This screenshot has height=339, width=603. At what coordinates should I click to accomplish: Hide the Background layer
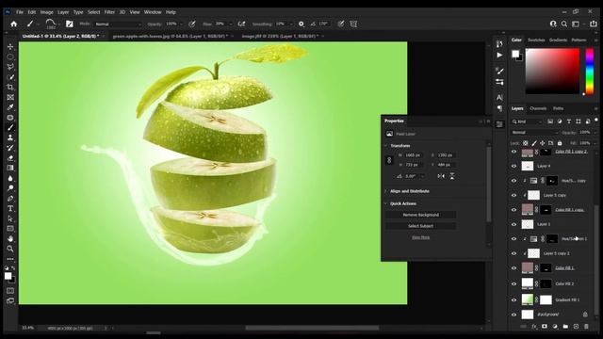tap(513, 315)
